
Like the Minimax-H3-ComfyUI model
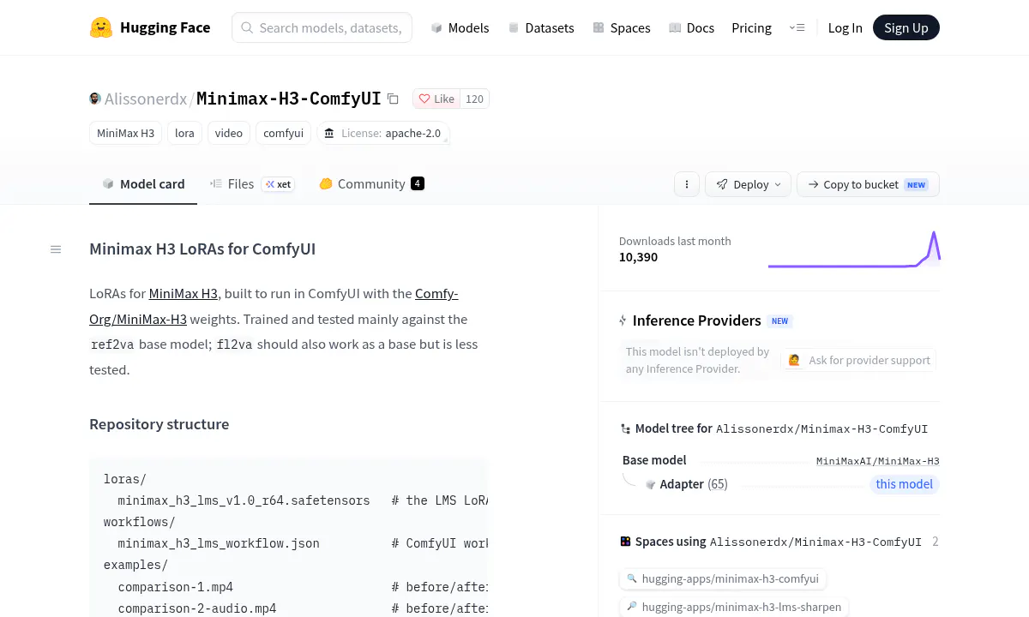pyautogui.click(x=436, y=99)
